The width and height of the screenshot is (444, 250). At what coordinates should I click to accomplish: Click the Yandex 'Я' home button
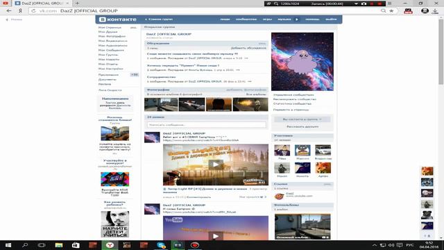coord(20,11)
